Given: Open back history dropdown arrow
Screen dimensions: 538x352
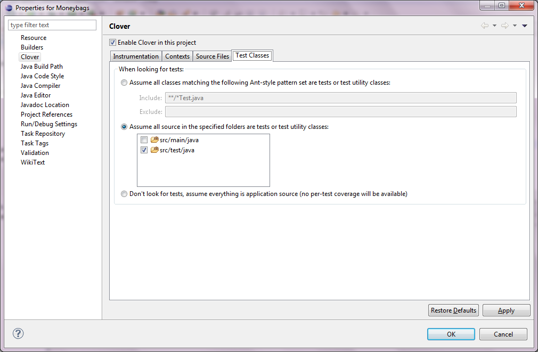Looking at the screenshot, I should tap(494, 26).
